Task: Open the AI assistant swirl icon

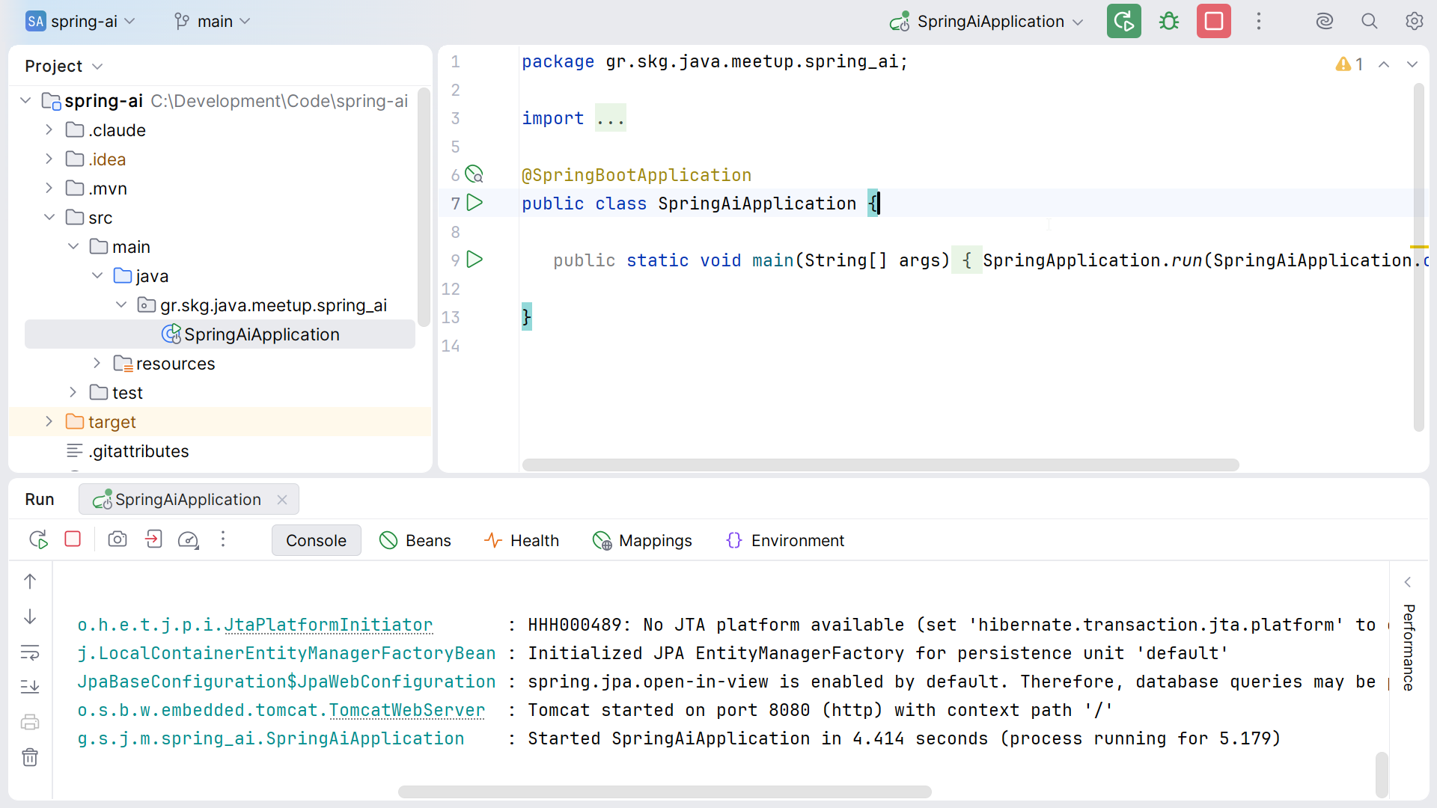Action: point(1325,21)
